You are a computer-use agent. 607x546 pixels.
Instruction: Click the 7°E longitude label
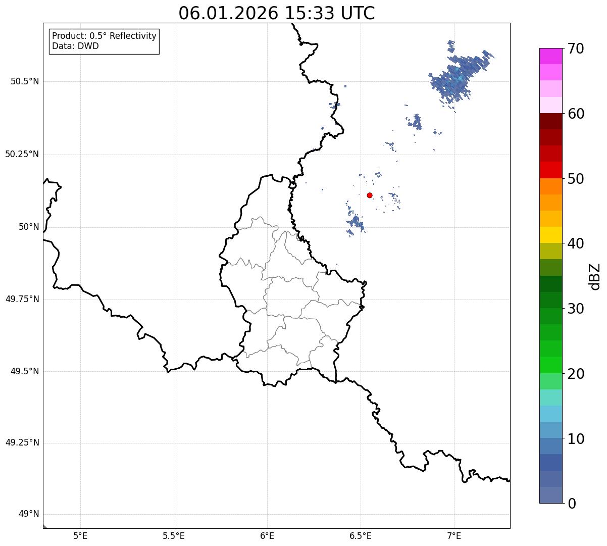pos(454,536)
